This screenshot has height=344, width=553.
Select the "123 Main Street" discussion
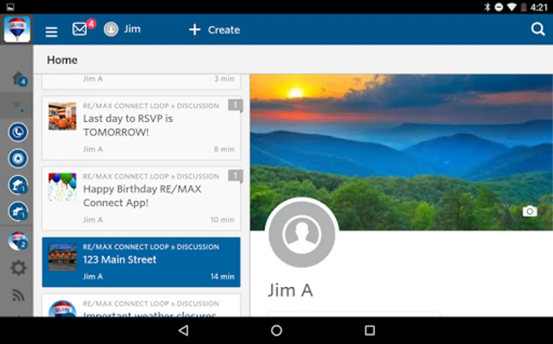click(141, 262)
